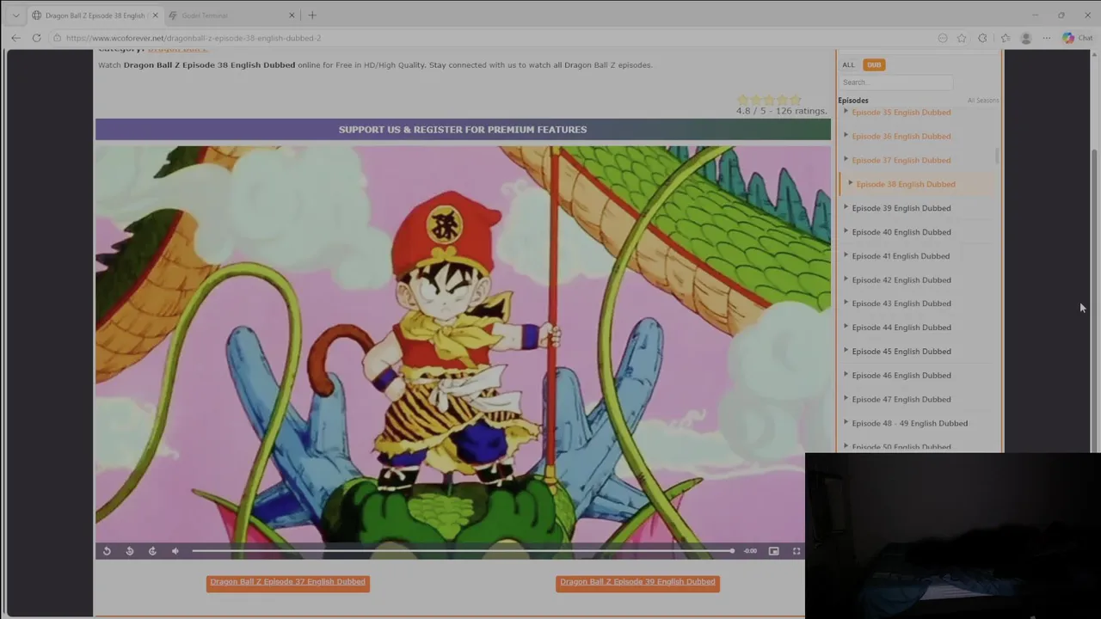Open Episode 40 English Dubbed
Image resolution: width=1101 pixels, height=619 pixels.
(901, 232)
